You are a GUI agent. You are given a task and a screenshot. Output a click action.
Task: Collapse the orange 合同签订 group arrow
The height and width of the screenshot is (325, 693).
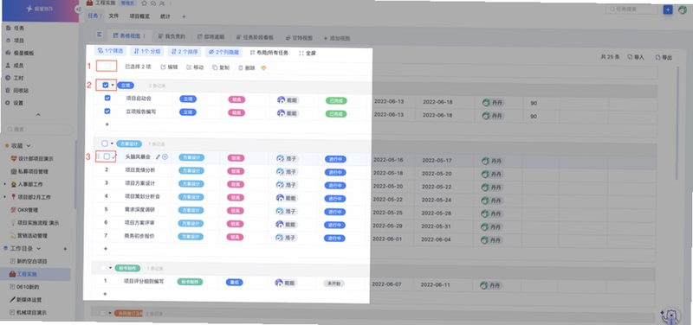click(x=110, y=313)
